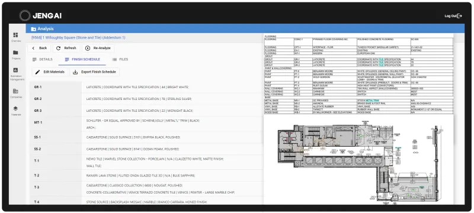474x213 pixels.
Task: Open the 1 Willoughby Square project link
Action: click(x=78, y=38)
